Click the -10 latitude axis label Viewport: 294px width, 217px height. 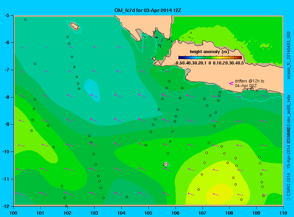click(6, 152)
